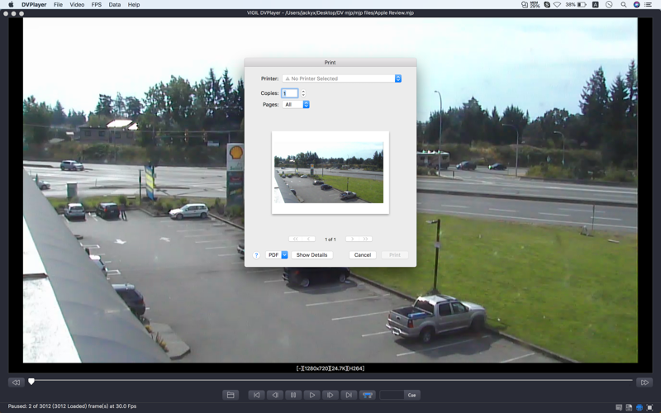Image resolution: width=661 pixels, height=413 pixels.
Task: Open the FPS menu
Action: tap(97, 5)
